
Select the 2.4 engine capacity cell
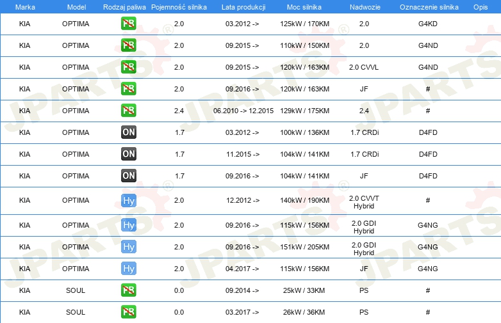179,111
